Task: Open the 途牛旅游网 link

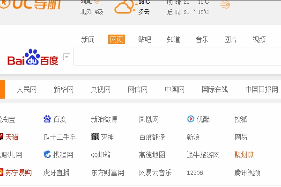Action: [x=203, y=155]
